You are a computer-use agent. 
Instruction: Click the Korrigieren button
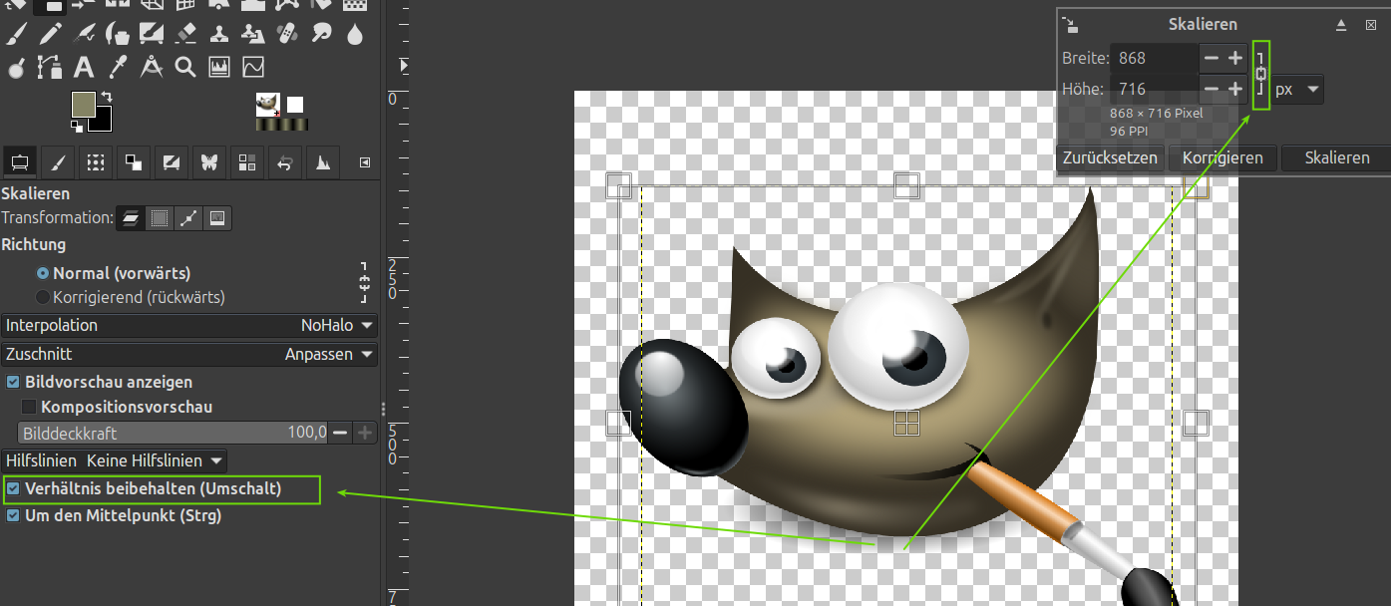[1222, 157]
